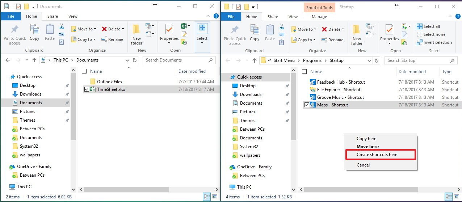The image size is (462, 202).
Task: Click the up arrow in Startup navigation bar
Action: coord(255,60)
